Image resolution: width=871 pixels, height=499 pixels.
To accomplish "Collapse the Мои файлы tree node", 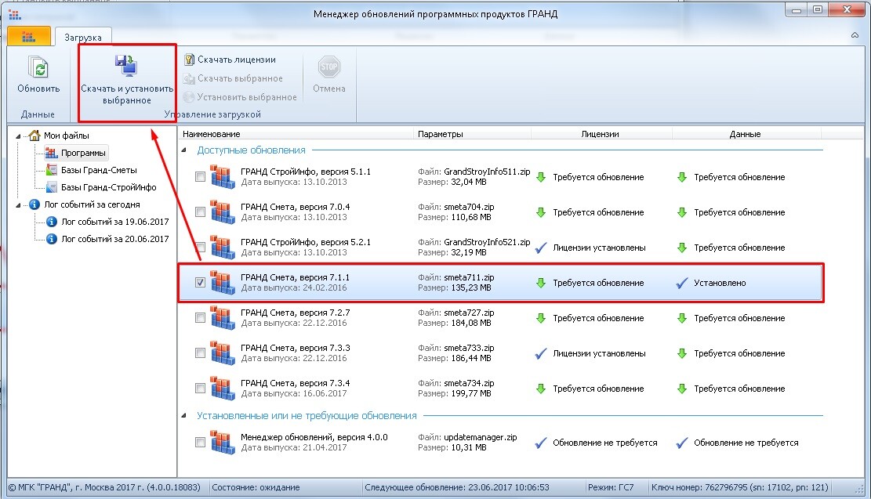I will [18, 136].
